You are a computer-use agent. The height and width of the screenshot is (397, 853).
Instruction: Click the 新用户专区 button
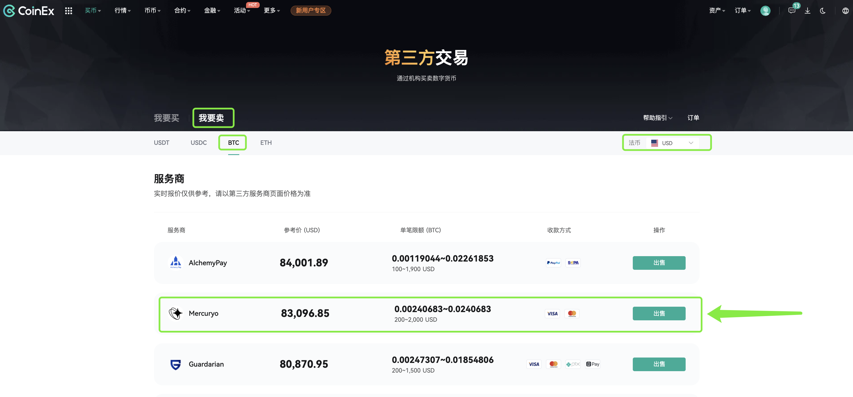[311, 11]
